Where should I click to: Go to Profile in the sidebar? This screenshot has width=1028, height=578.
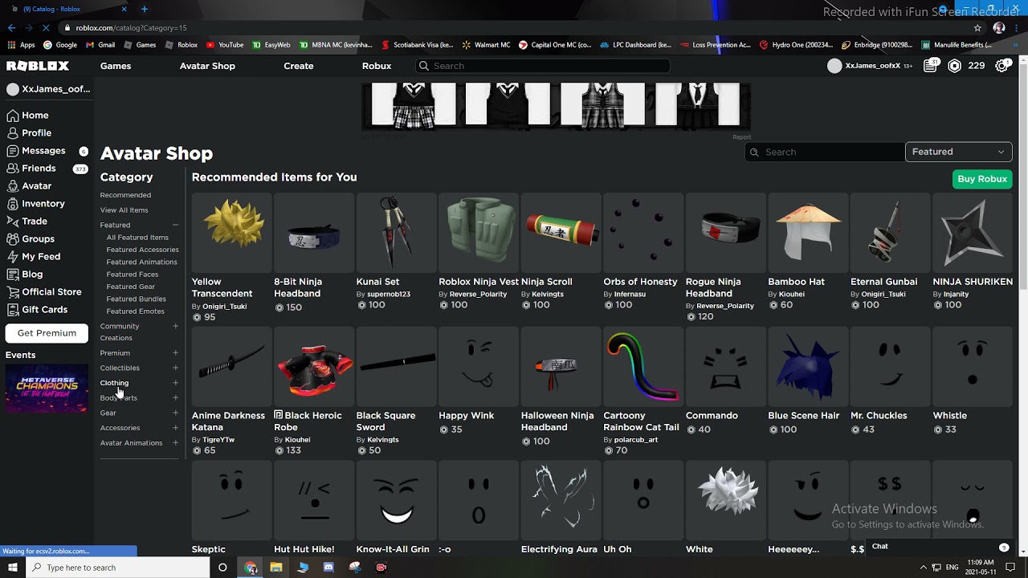pos(30,132)
